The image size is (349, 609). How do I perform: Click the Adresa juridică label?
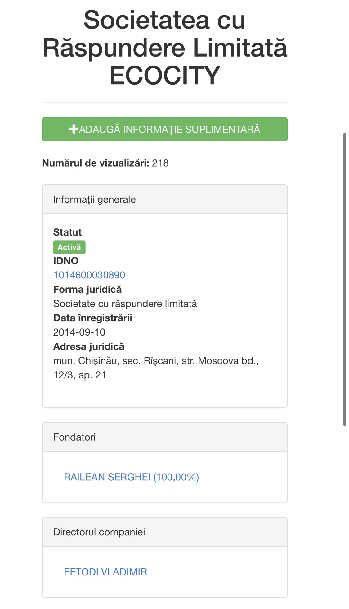tap(89, 346)
